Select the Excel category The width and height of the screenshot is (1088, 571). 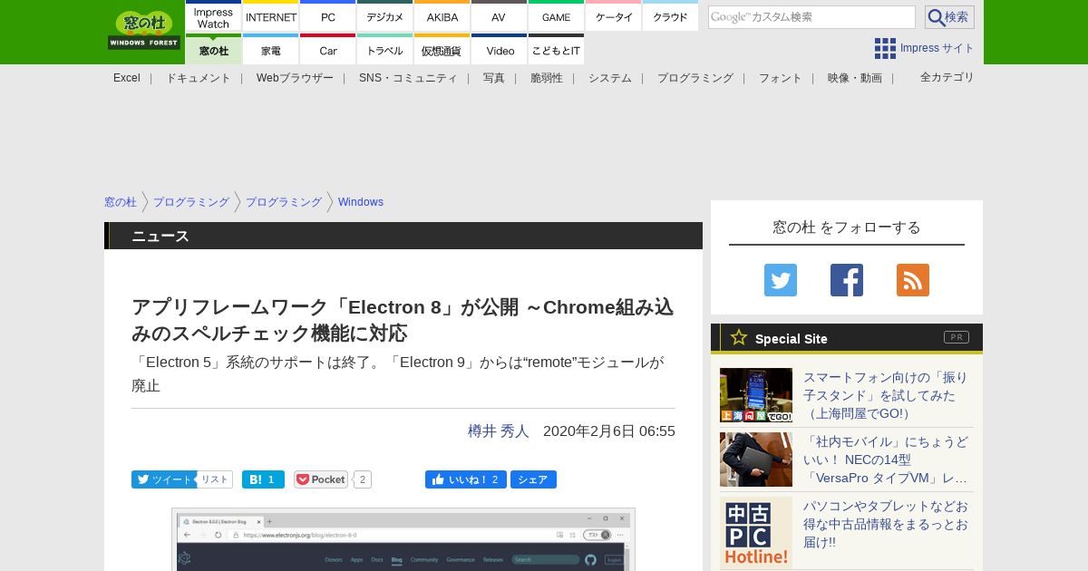(127, 78)
